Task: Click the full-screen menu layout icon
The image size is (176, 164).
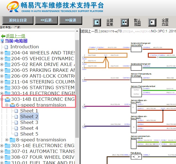Action: tap(97, 22)
